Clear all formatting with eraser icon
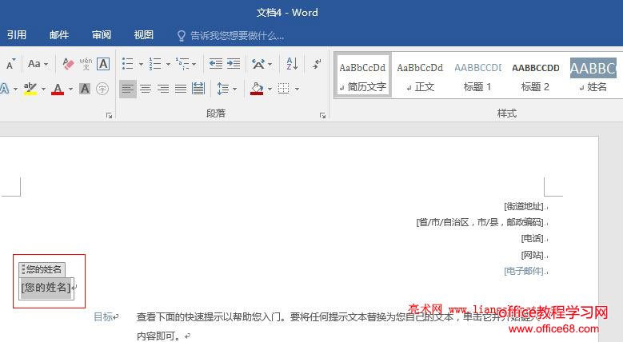Screen dimensions: 623x342 click(68, 64)
